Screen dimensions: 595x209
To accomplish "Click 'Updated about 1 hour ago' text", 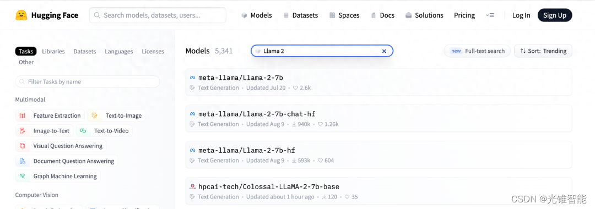I will pos(280,197).
